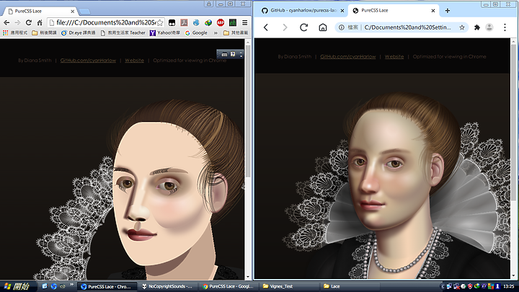Click the home icon in right Chrome window
The image size is (519, 292).
pos(323,27)
